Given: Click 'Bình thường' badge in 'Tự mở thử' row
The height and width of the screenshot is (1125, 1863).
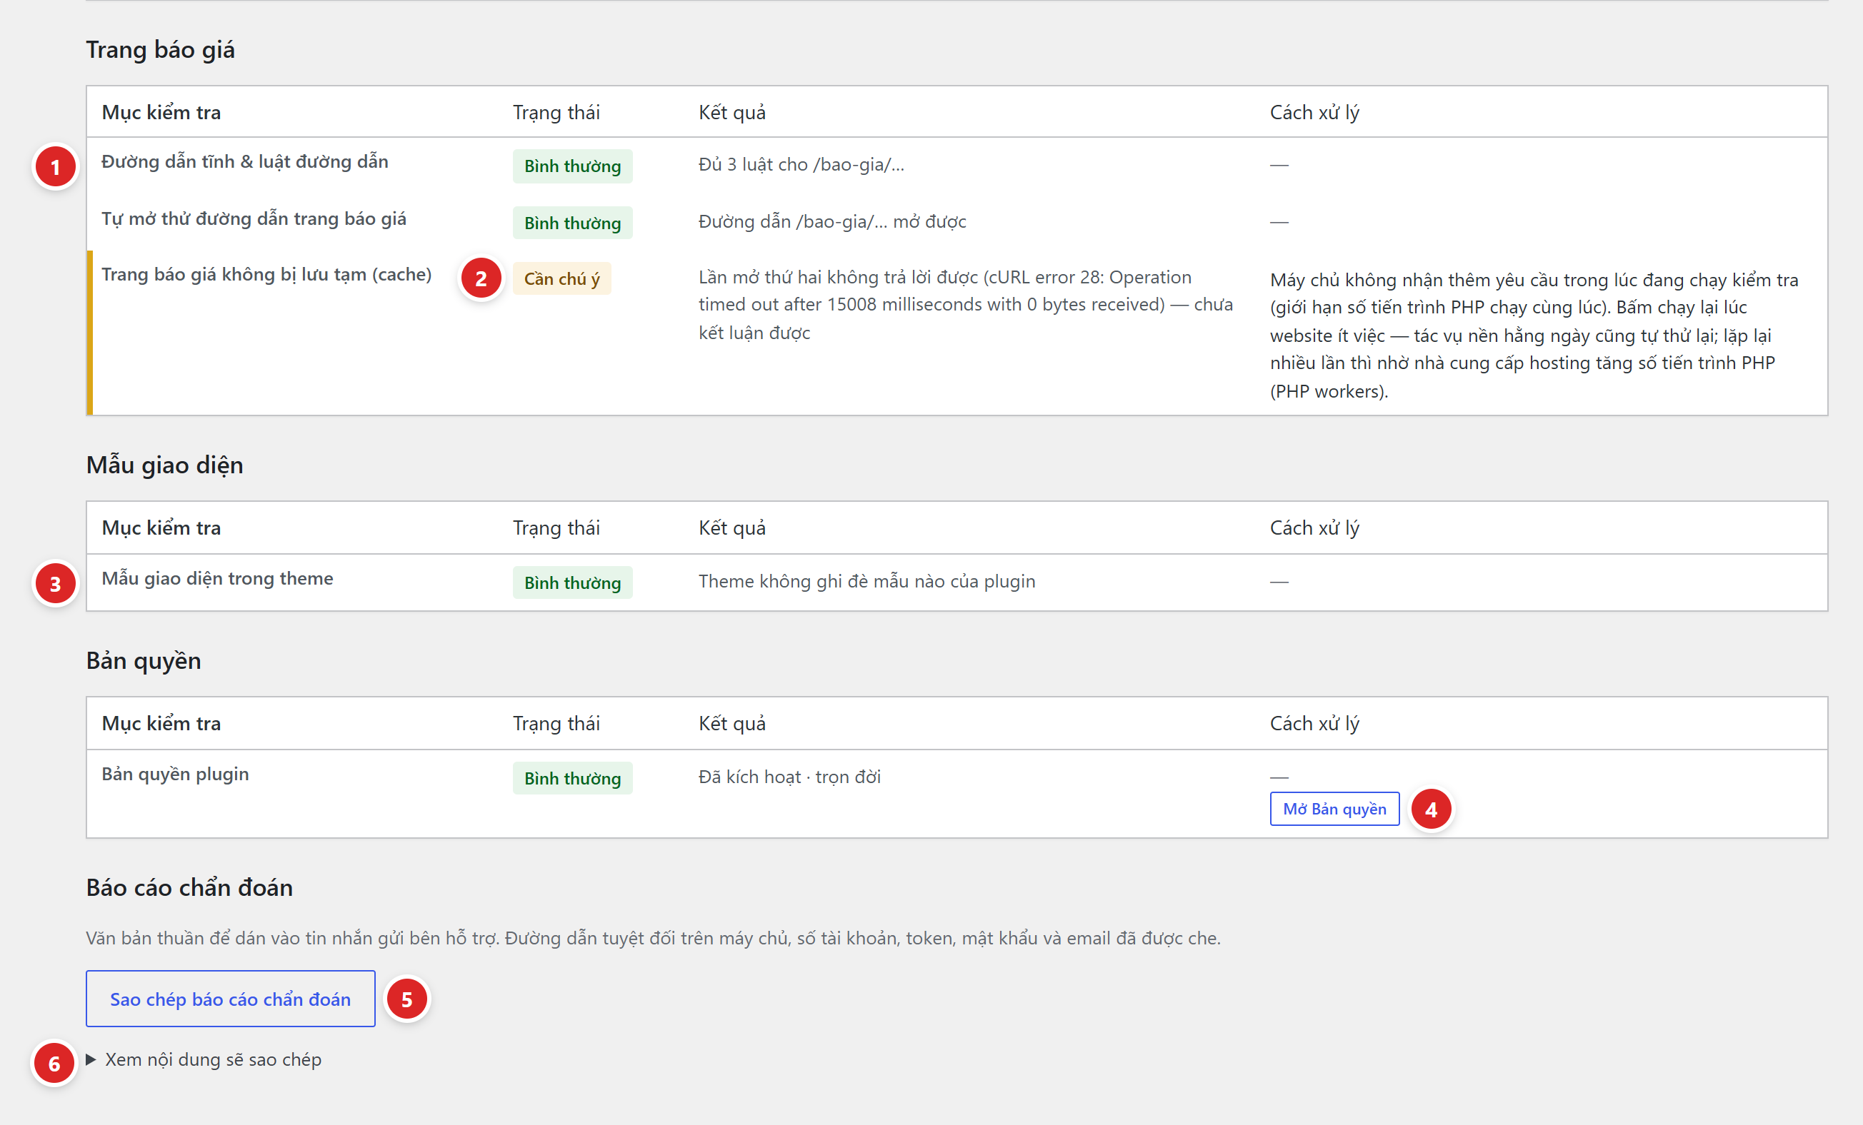Looking at the screenshot, I should click(x=572, y=223).
